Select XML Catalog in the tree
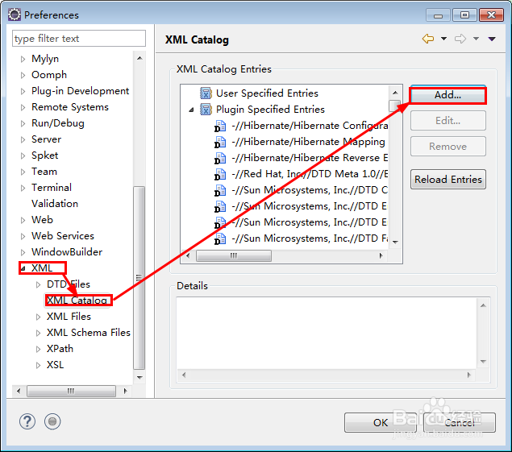512x452 pixels. [77, 301]
